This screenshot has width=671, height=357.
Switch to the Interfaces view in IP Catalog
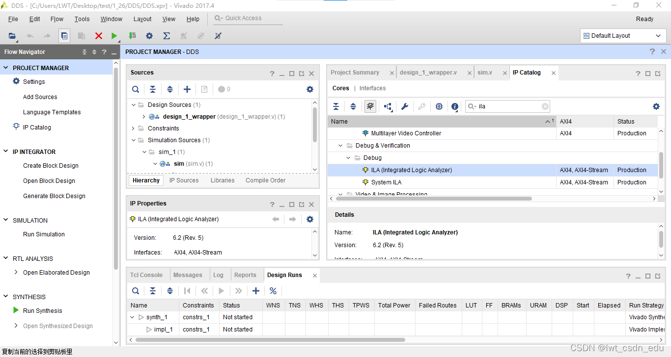click(x=373, y=88)
